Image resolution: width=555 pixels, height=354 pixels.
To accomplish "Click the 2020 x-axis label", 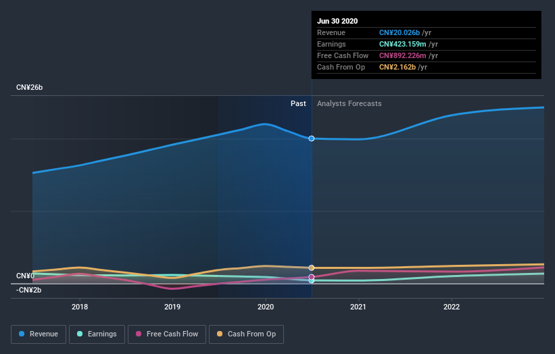I will [266, 307].
